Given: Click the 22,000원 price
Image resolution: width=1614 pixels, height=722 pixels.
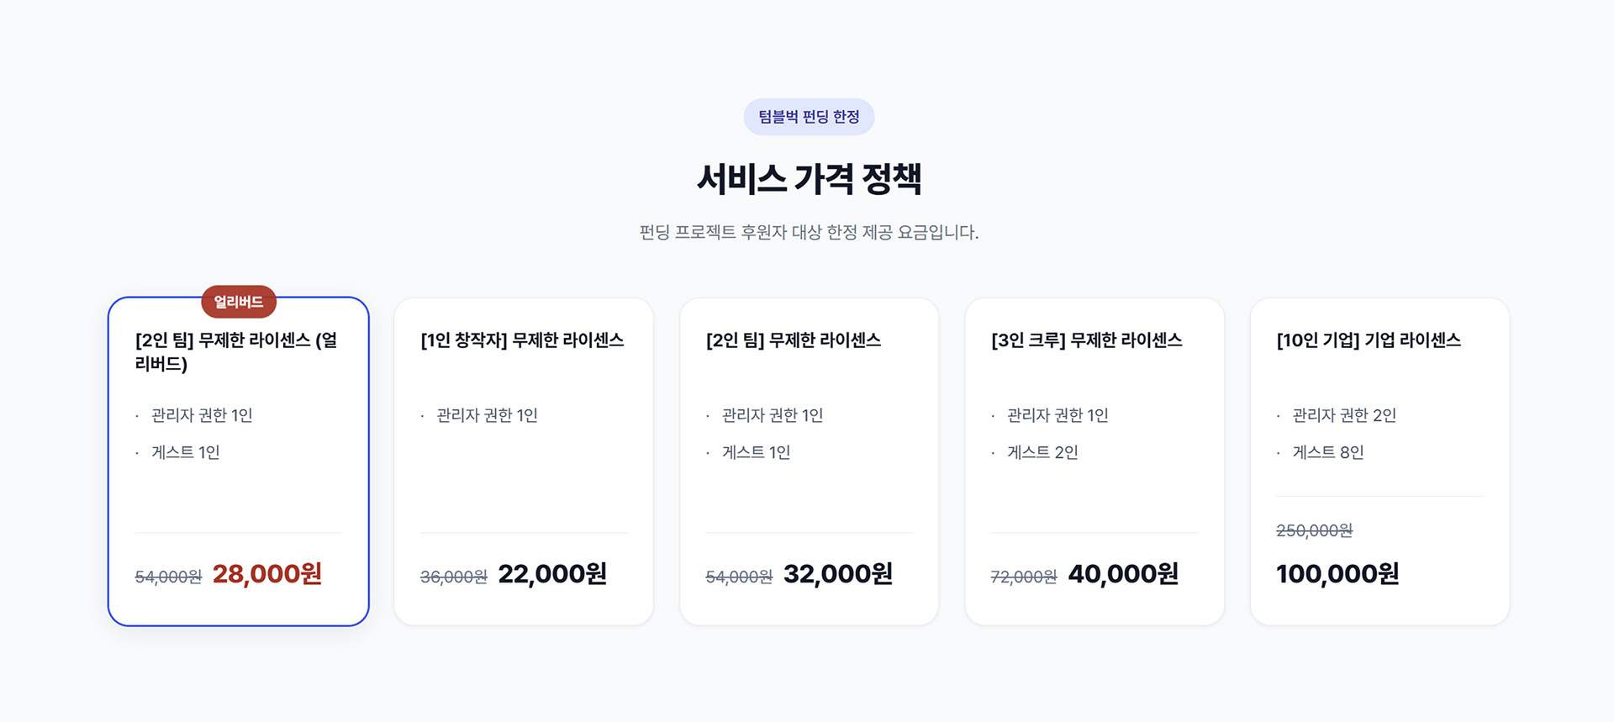Looking at the screenshot, I should [552, 574].
